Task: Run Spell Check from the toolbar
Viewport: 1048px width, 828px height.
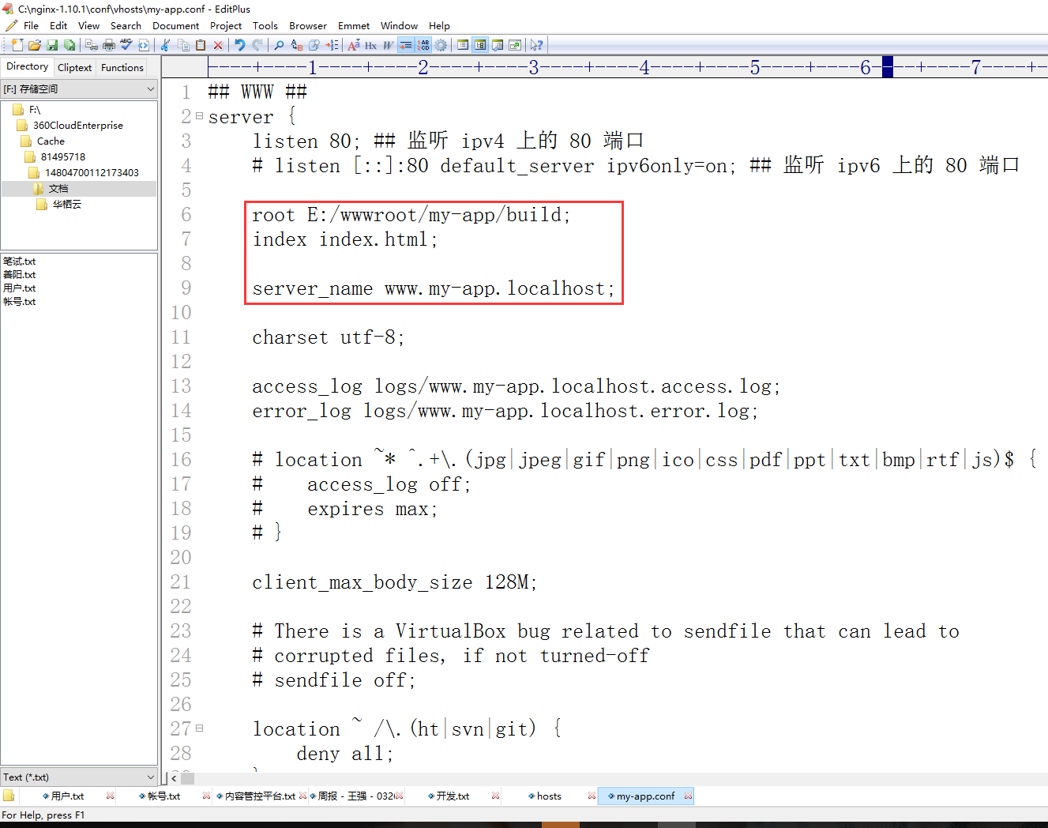Action: 126,45
